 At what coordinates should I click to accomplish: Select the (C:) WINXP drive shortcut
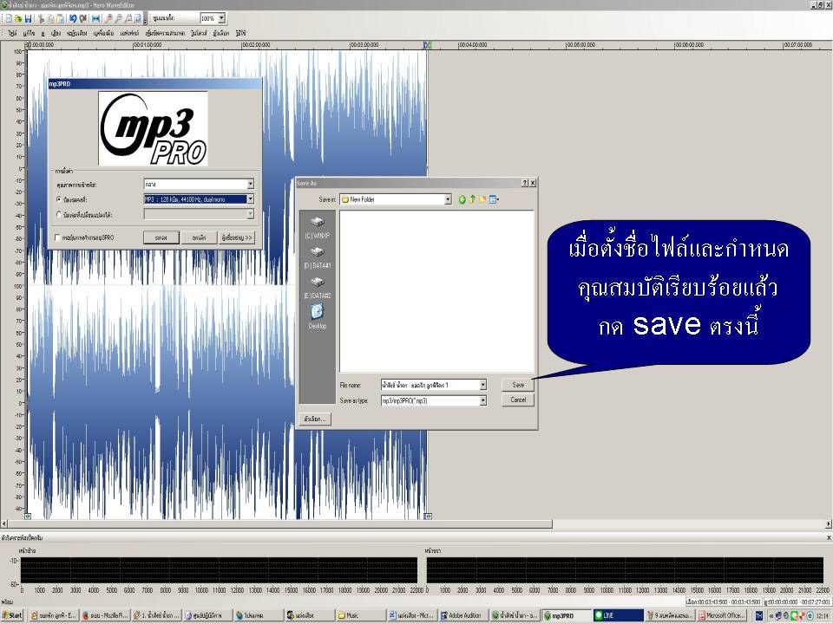click(x=318, y=227)
